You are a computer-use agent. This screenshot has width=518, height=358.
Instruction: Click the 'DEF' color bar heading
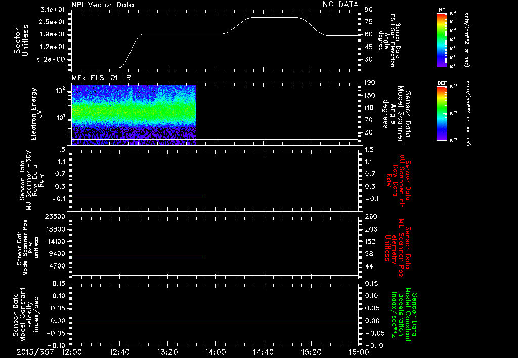coord(442,83)
